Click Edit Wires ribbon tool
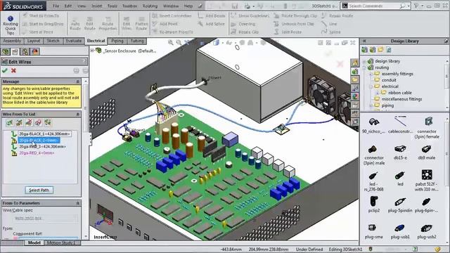Viewport: 450px width, 253px height. coord(127,23)
